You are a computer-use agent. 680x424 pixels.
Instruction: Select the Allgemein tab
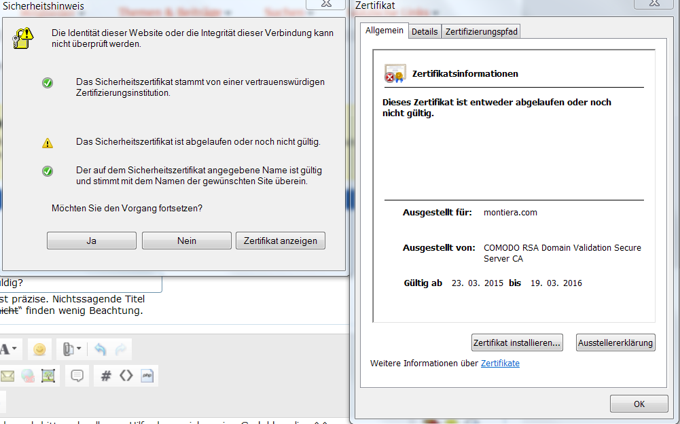coord(384,31)
